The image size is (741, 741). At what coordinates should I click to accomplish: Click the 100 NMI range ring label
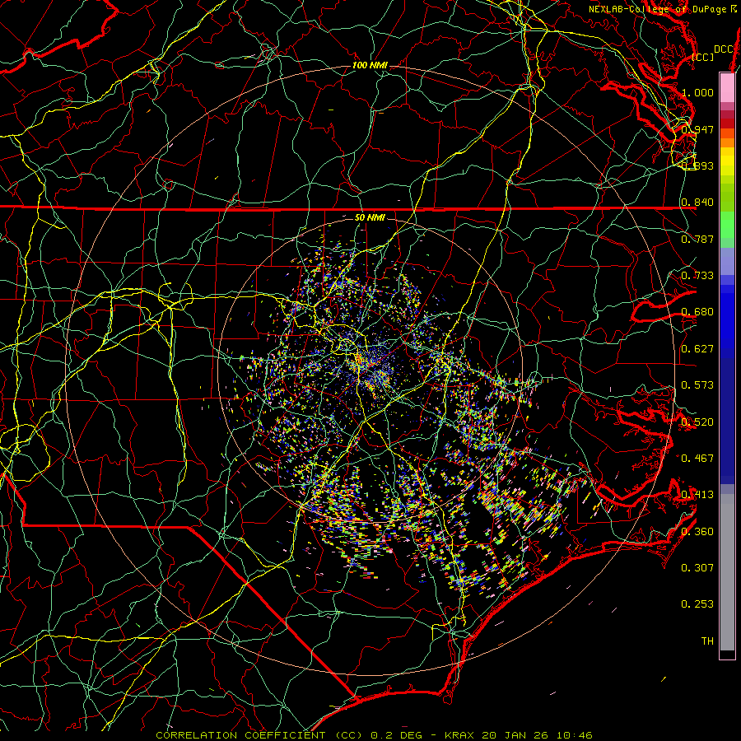[370, 65]
